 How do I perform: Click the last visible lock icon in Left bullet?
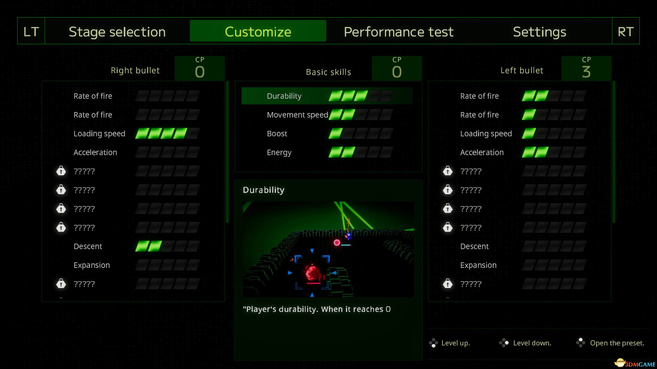coord(448,284)
